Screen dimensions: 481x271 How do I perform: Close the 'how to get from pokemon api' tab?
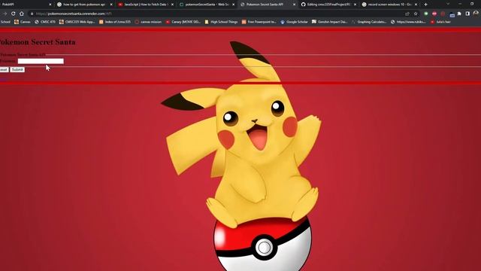point(111,5)
